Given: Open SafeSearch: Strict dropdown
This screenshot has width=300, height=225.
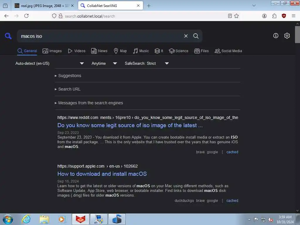Looking at the screenshot, I should tap(146, 63).
